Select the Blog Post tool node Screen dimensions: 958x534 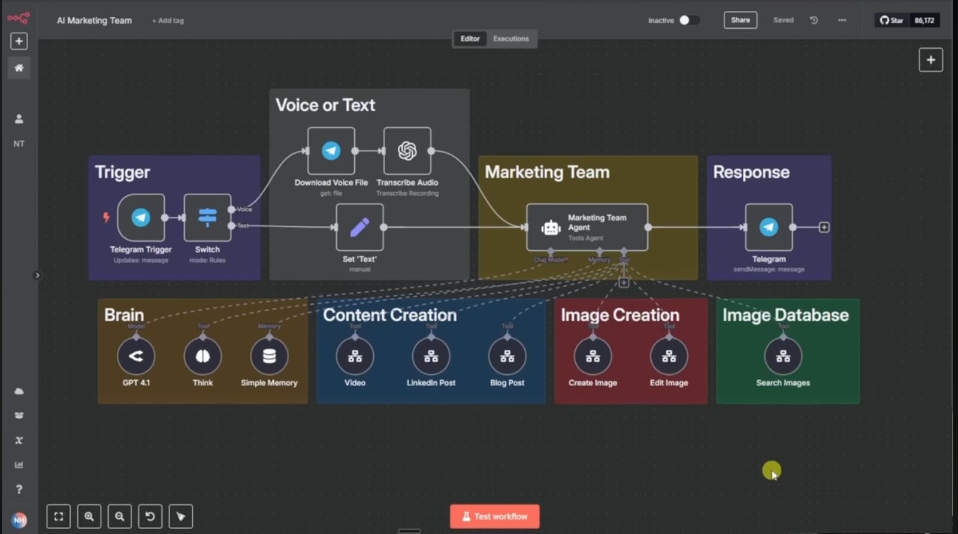pos(507,356)
